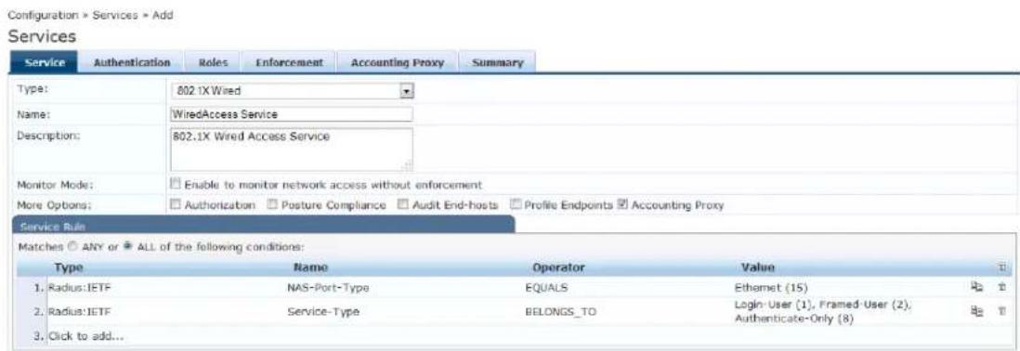Image resolution: width=1020 pixels, height=351 pixels.
Task: Open the Type dropdown (802.1X Wired)
Action: point(292,91)
